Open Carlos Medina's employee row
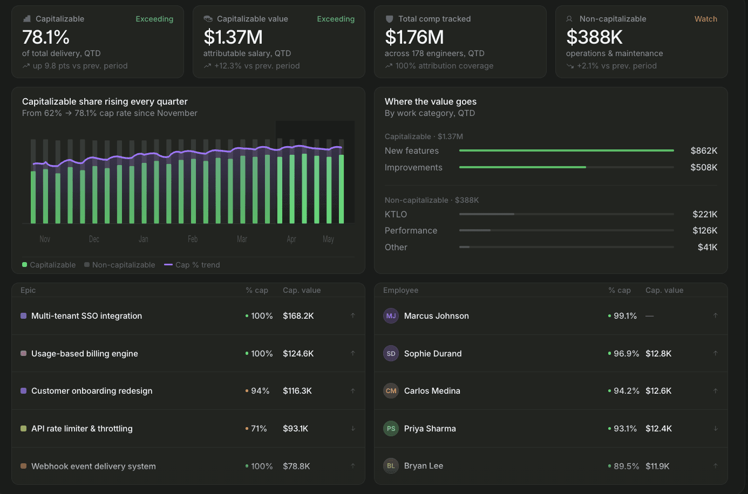The height and width of the screenshot is (494, 748). (551, 391)
